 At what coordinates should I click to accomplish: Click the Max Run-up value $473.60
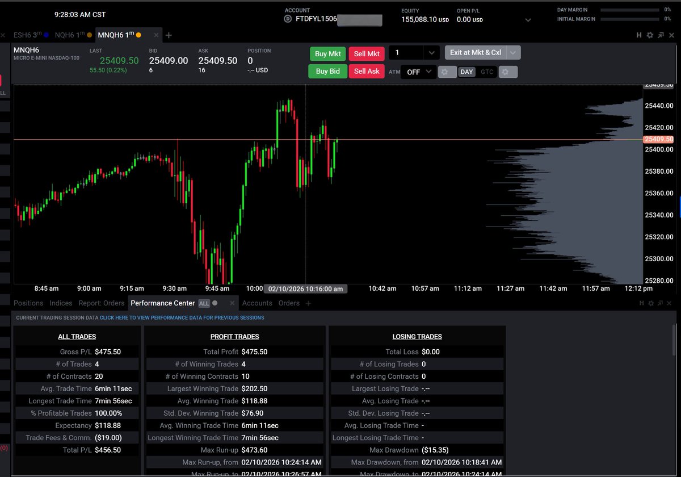pyautogui.click(x=254, y=450)
